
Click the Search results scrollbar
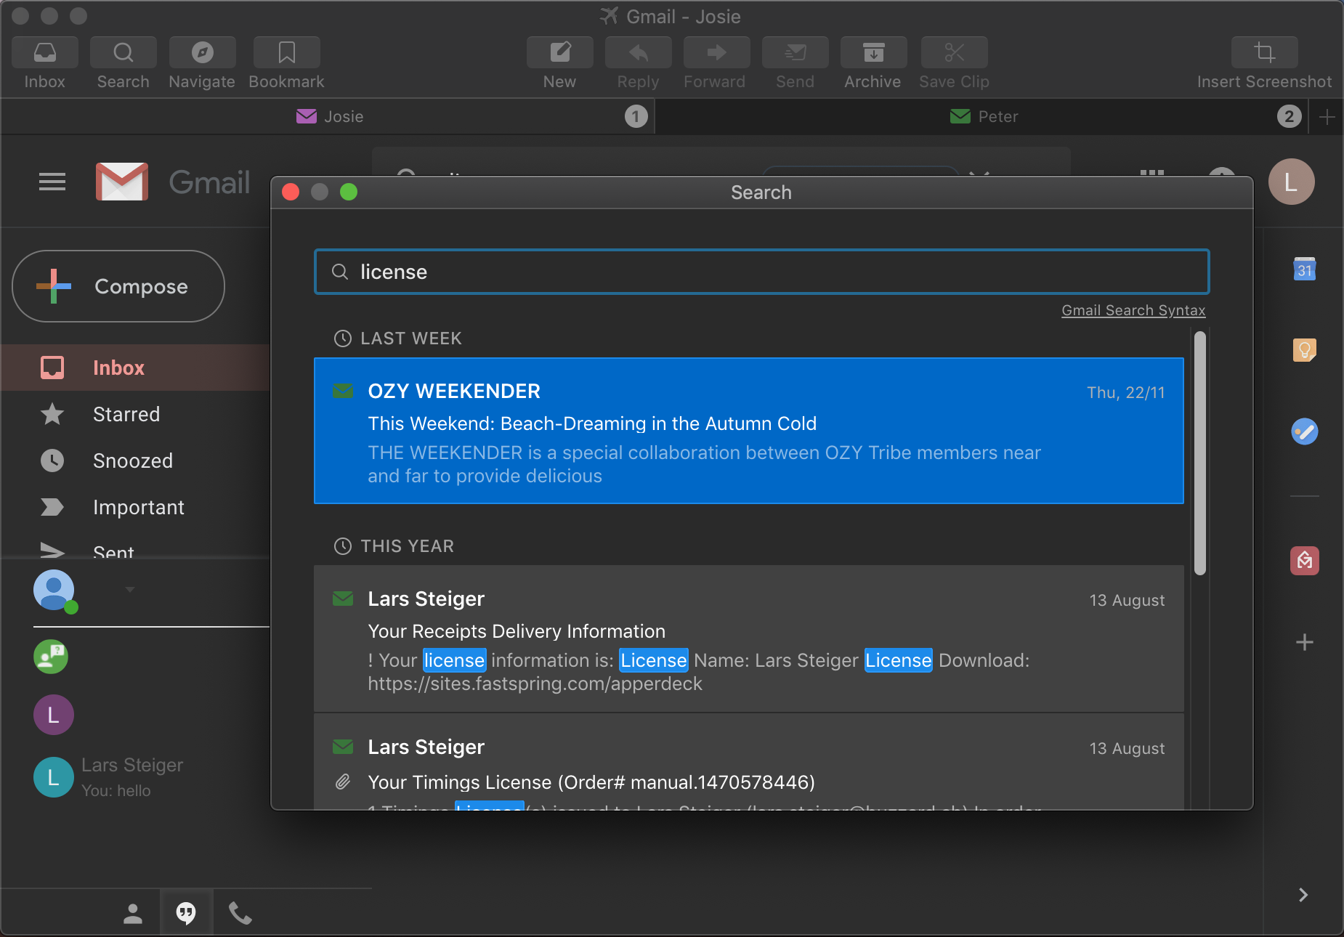(x=1200, y=453)
